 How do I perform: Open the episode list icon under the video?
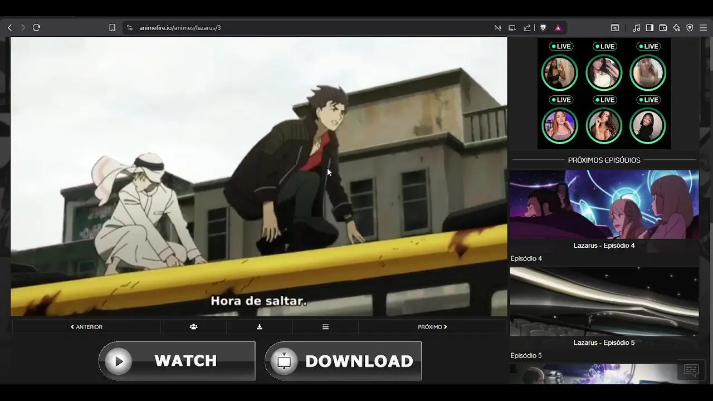click(x=325, y=327)
